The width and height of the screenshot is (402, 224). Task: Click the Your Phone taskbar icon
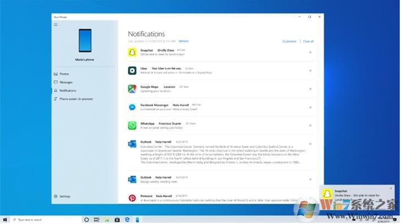pos(137,220)
